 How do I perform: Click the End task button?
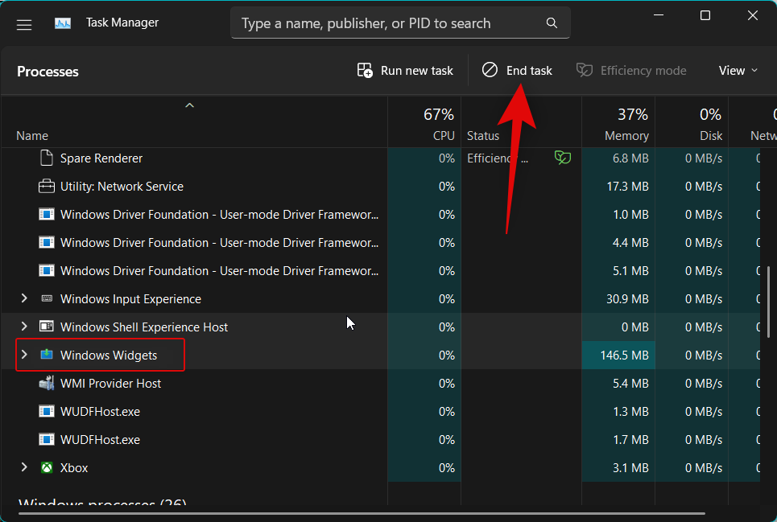coord(516,70)
